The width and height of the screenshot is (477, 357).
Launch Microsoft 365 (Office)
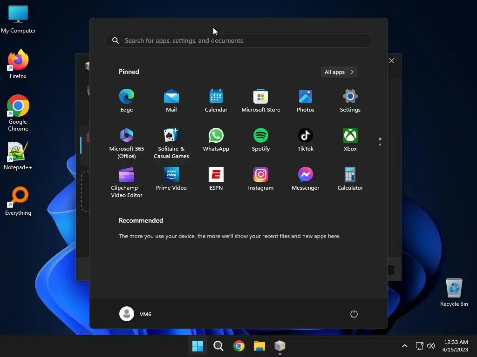click(x=127, y=143)
